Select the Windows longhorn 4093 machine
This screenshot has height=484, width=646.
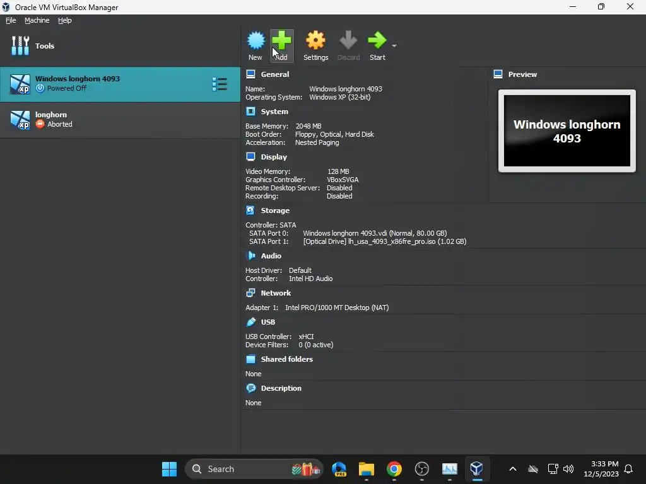[x=120, y=84]
